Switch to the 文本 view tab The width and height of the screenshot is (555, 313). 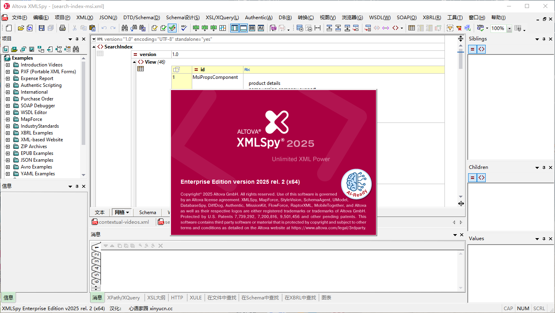pos(100,213)
